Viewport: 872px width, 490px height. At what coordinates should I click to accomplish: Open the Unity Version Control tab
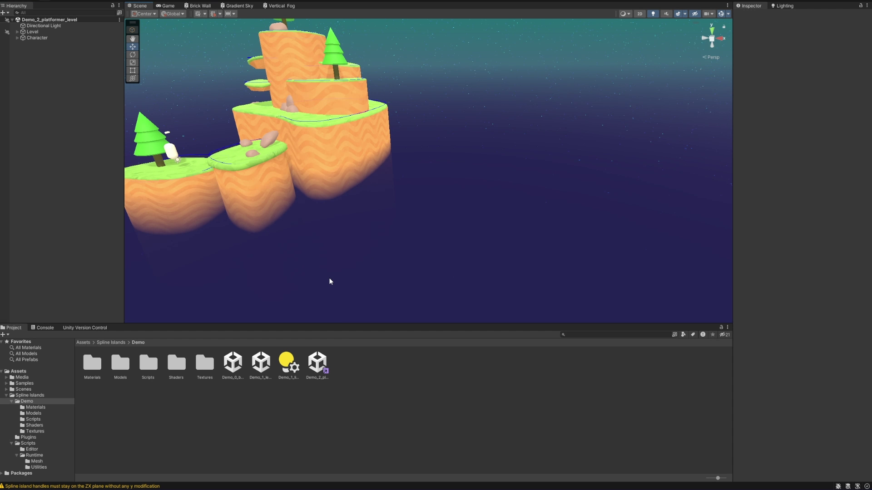tap(85, 328)
